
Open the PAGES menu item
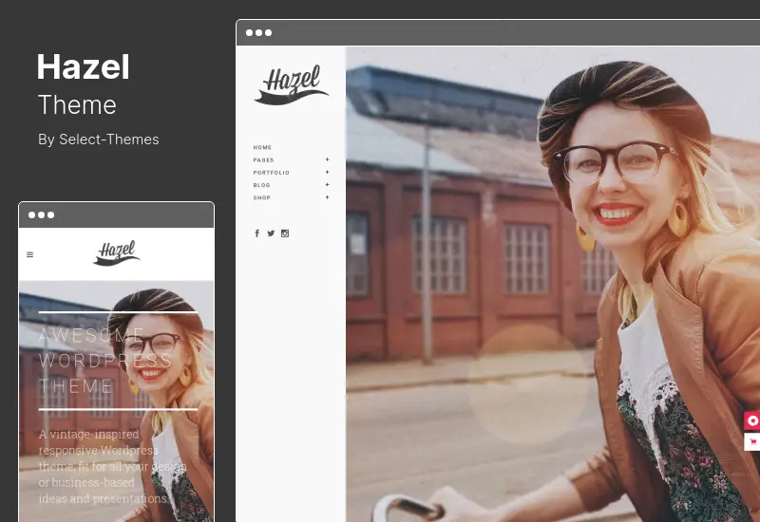[x=263, y=159]
